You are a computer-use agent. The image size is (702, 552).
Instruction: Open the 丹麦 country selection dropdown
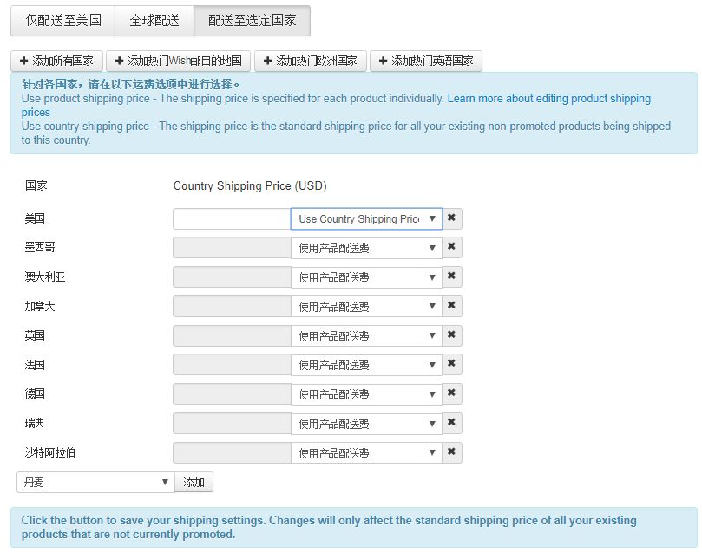pos(95,482)
